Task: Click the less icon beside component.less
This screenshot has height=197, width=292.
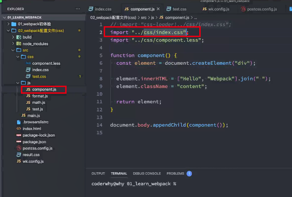Action: tap(28, 63)
